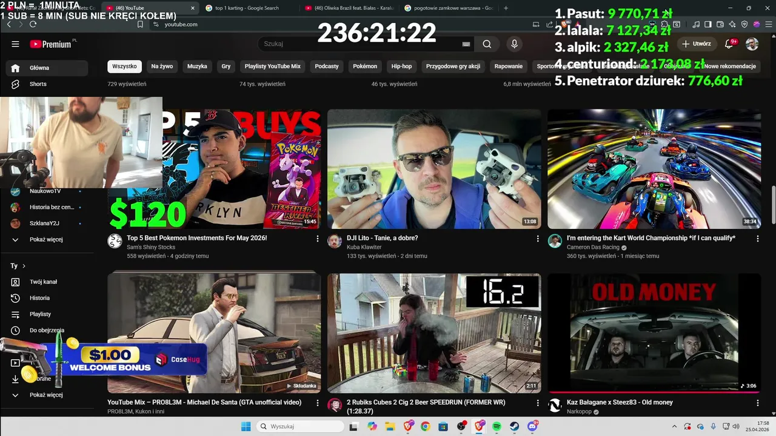Open Old money video title

coord(620,403)
